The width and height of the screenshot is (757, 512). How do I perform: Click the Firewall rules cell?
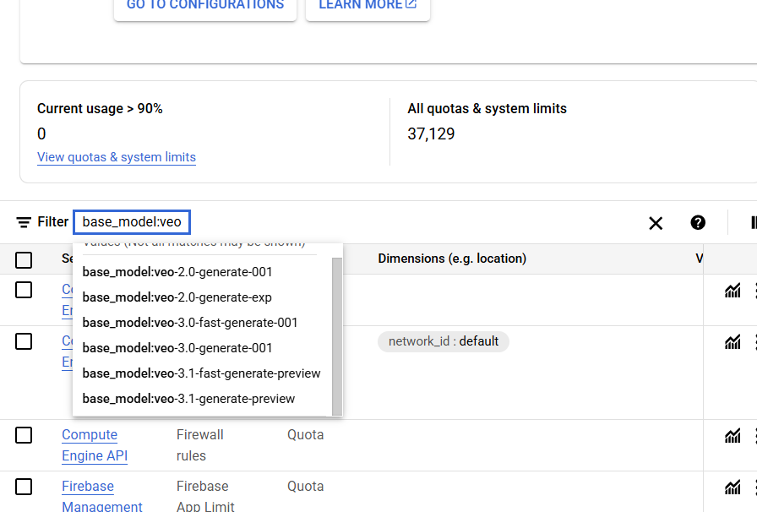coord(200,445)
